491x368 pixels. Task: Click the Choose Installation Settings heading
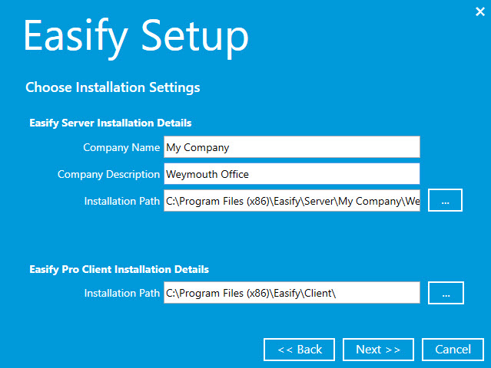pyautogui.click(x=113, y=87)
